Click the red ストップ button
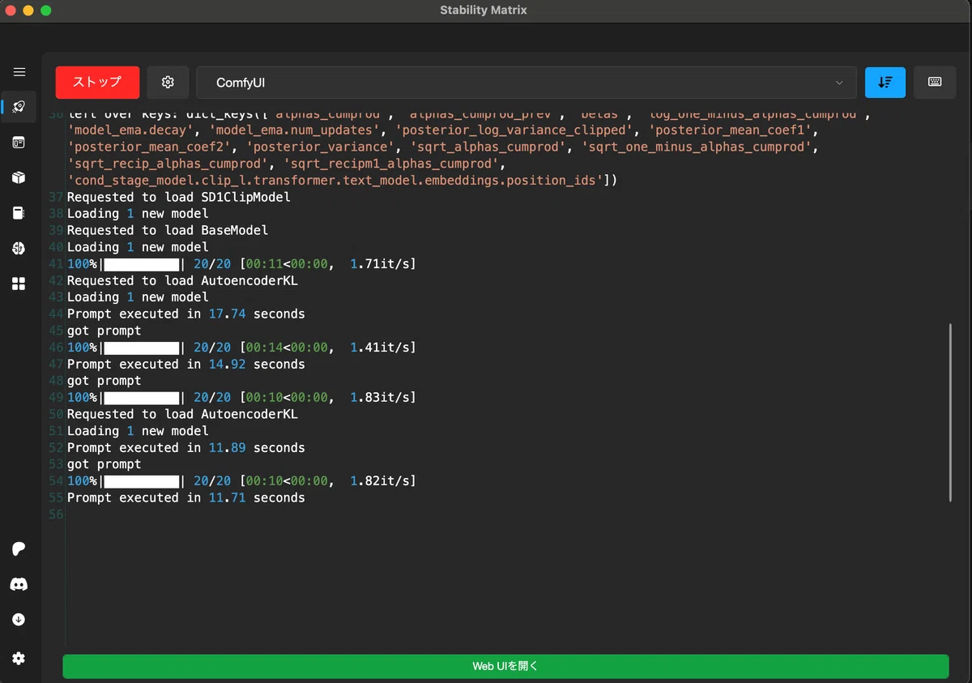This screenshot has height=683, width=972. pyautogui.click(x=97, y=83)
